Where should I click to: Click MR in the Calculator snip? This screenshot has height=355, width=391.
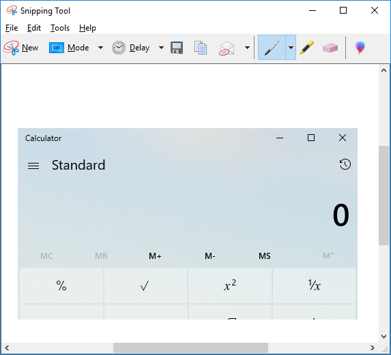coord(101,256)
